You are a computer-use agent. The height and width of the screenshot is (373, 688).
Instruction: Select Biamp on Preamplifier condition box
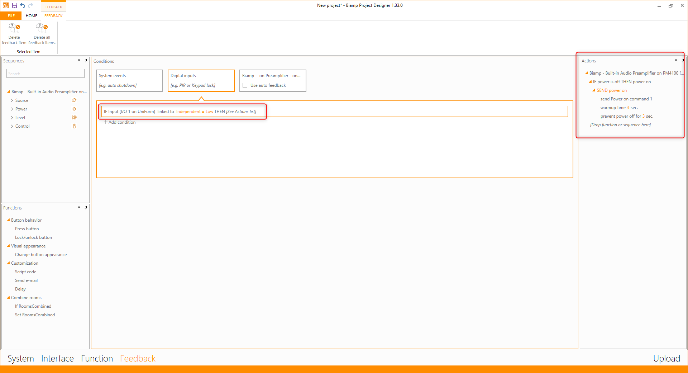coord(273,81)
